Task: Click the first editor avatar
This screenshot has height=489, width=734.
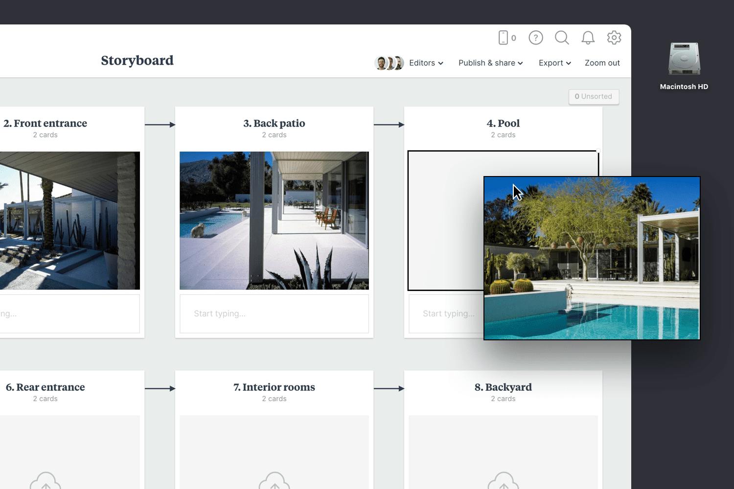Action: tap(382, 63)
